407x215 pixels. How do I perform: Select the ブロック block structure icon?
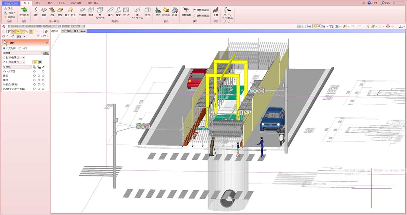click(126, 12)
